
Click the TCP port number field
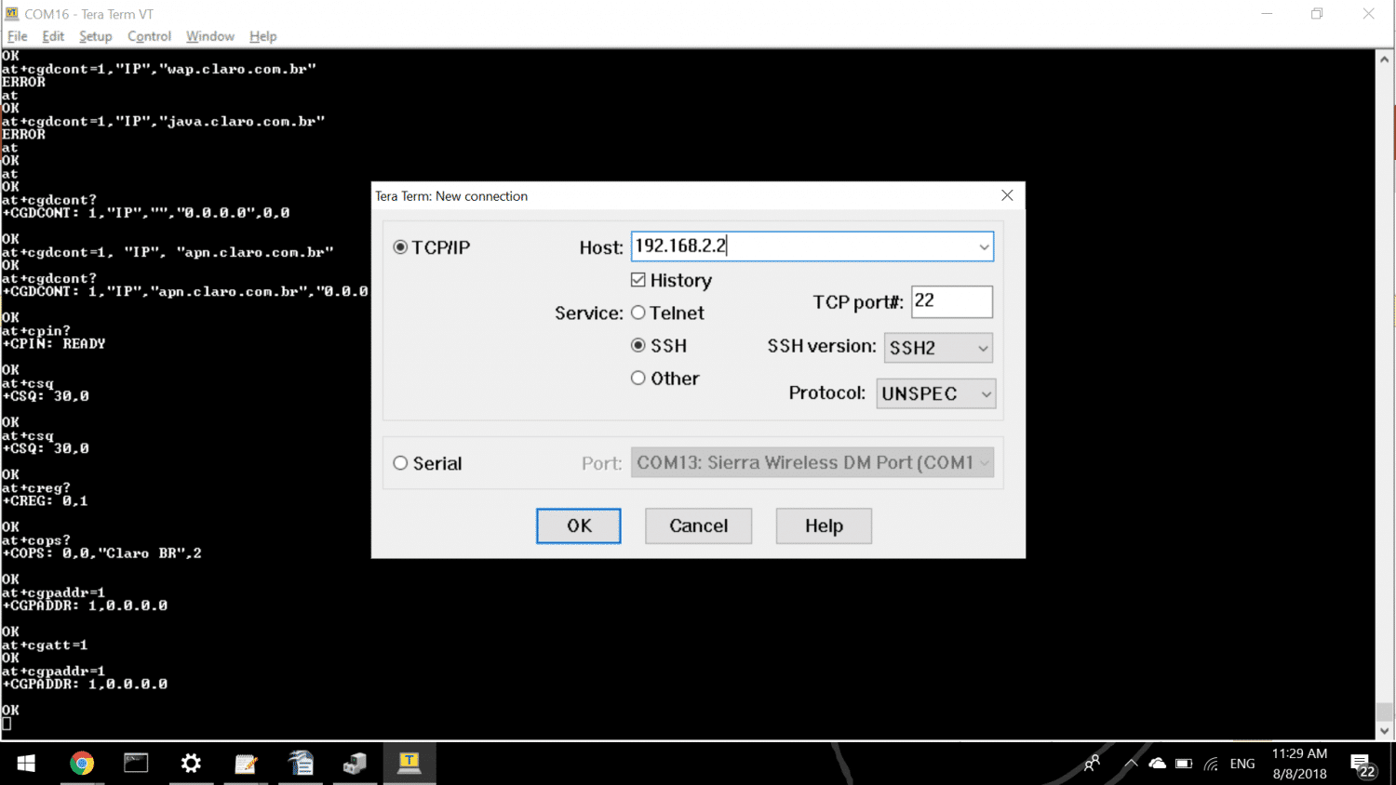951,301
